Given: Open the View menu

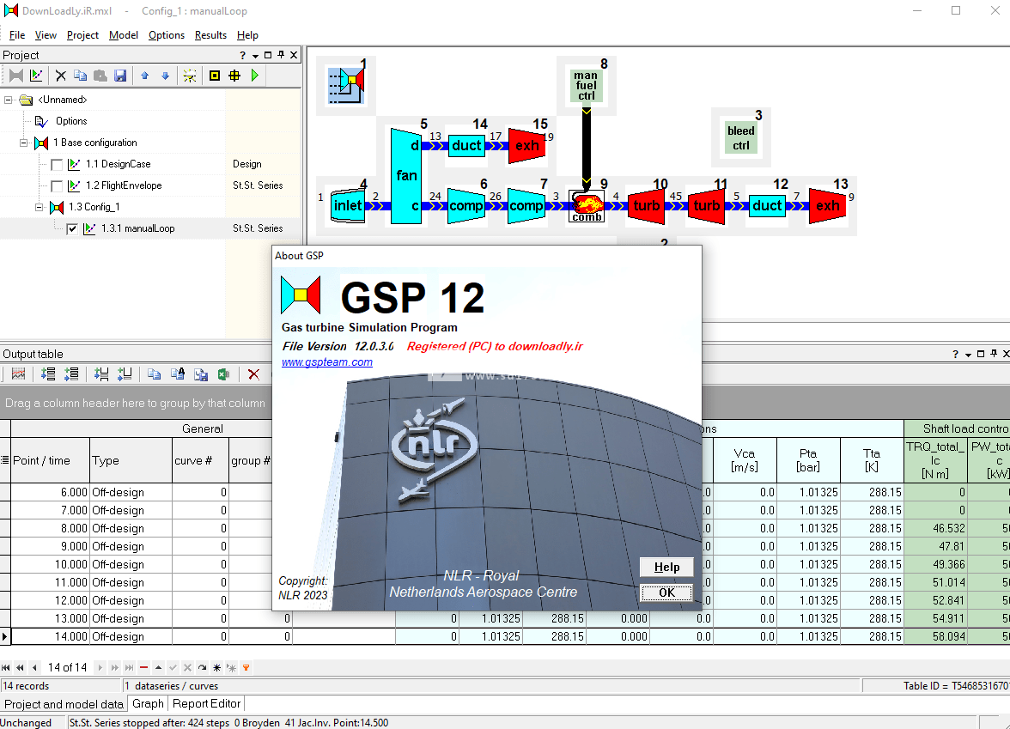Looking at the screenshot, I should coord(46,35).
